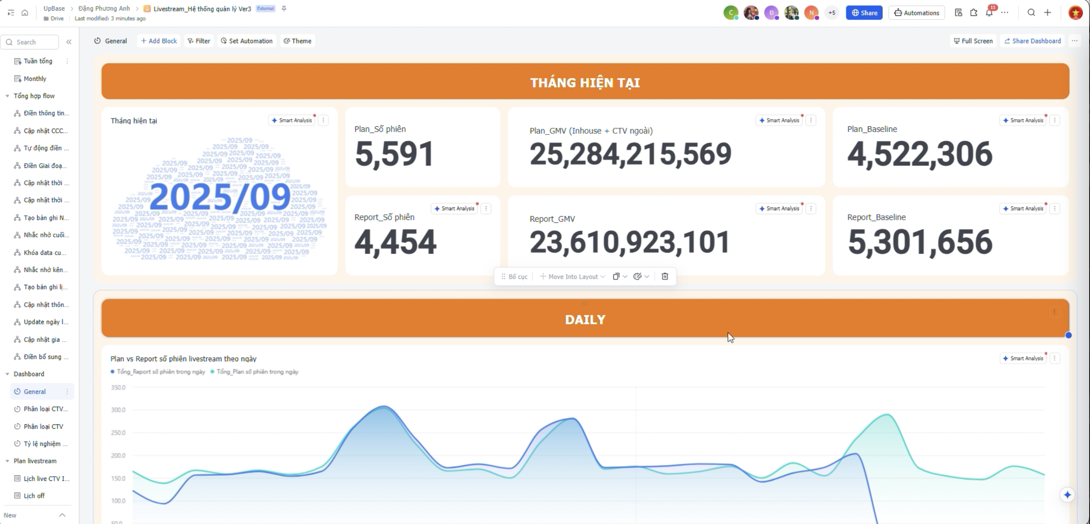This screenshot has height=524, width=1090.
Task: Click the home icon in top bar
Action: tap(25, 13)
